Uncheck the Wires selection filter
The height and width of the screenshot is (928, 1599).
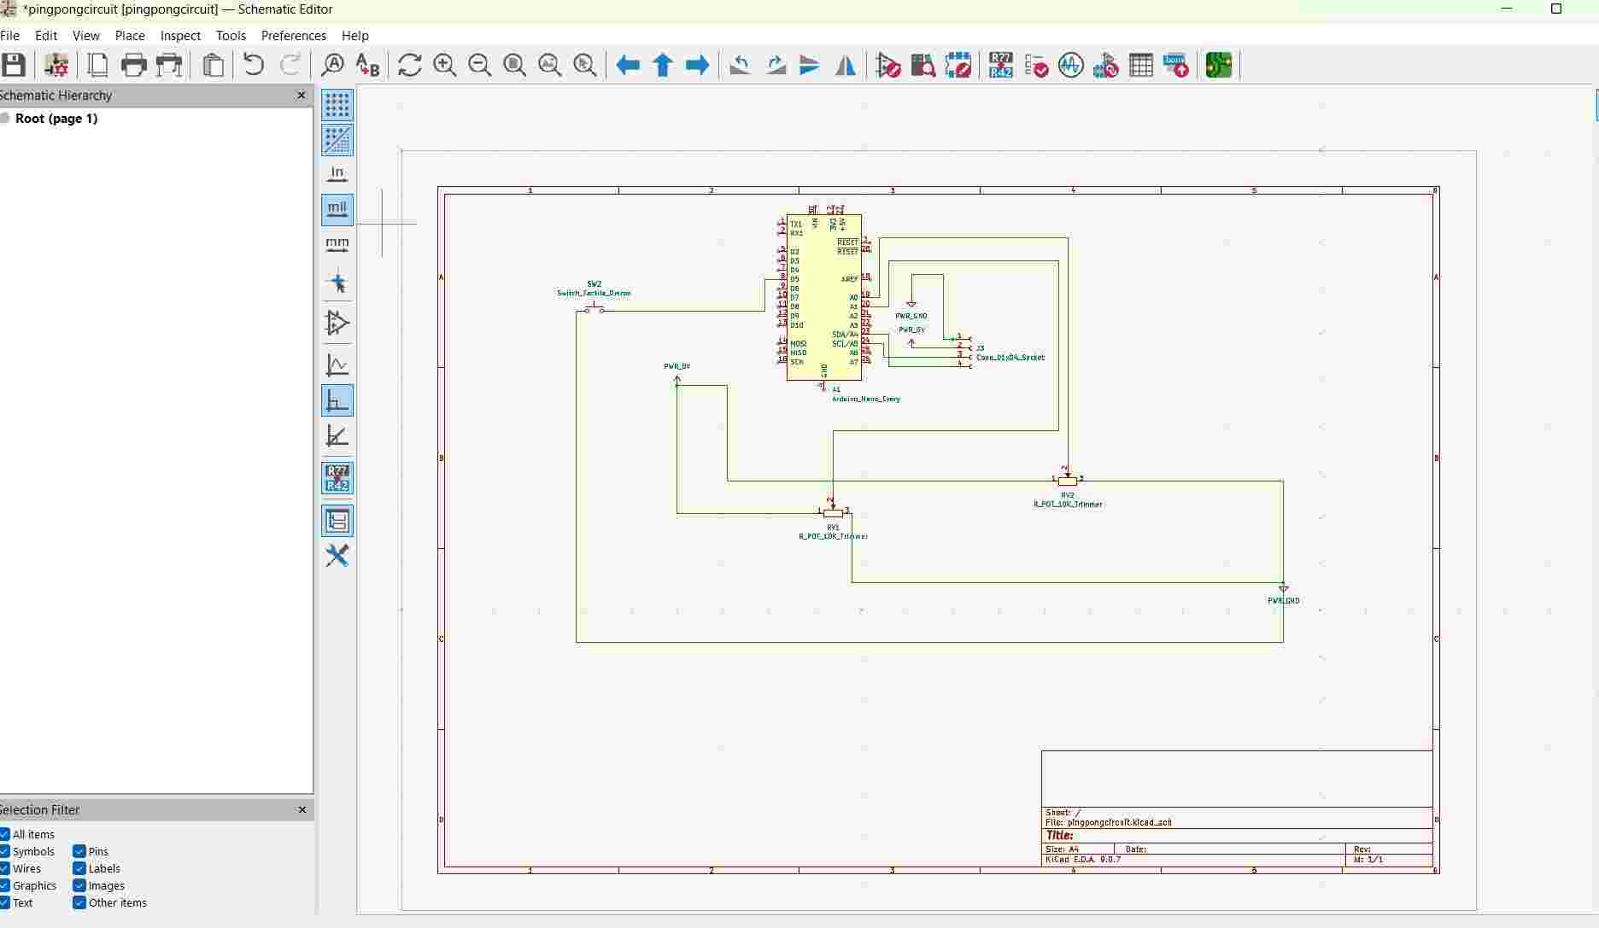[6, 868]
